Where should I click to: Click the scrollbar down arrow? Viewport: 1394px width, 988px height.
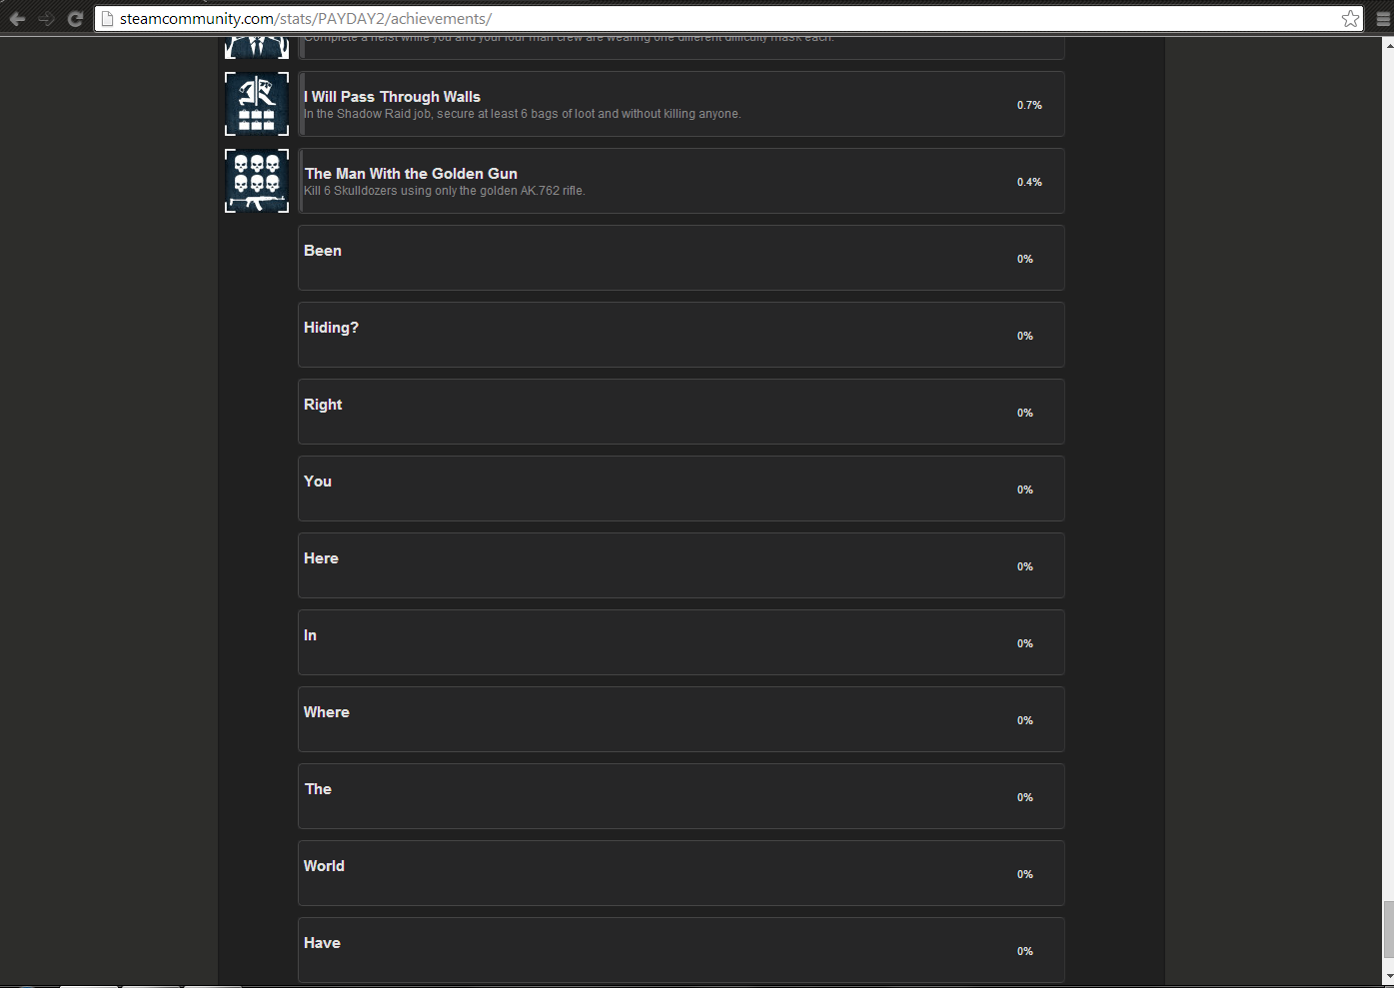tap(1387, 976)
